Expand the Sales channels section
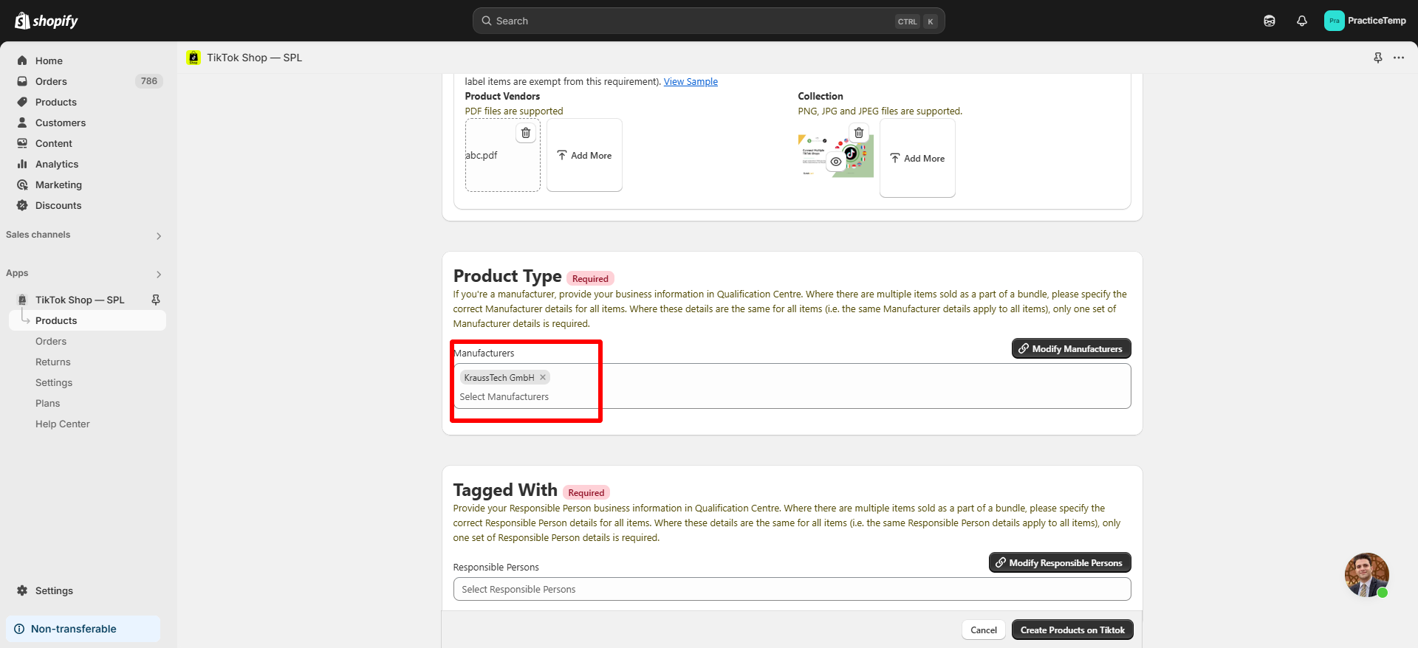Screen dimensions: 1418x648 click(x=159, y=236)
